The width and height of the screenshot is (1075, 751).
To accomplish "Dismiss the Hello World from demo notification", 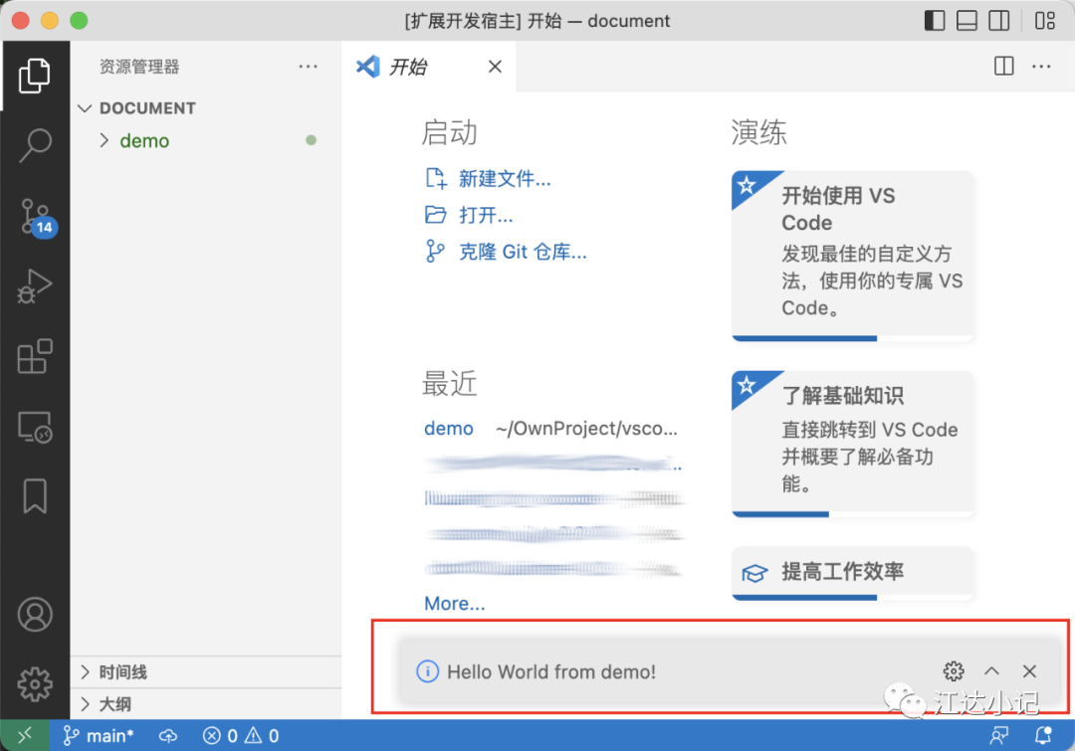I will tap(1030, 671).
